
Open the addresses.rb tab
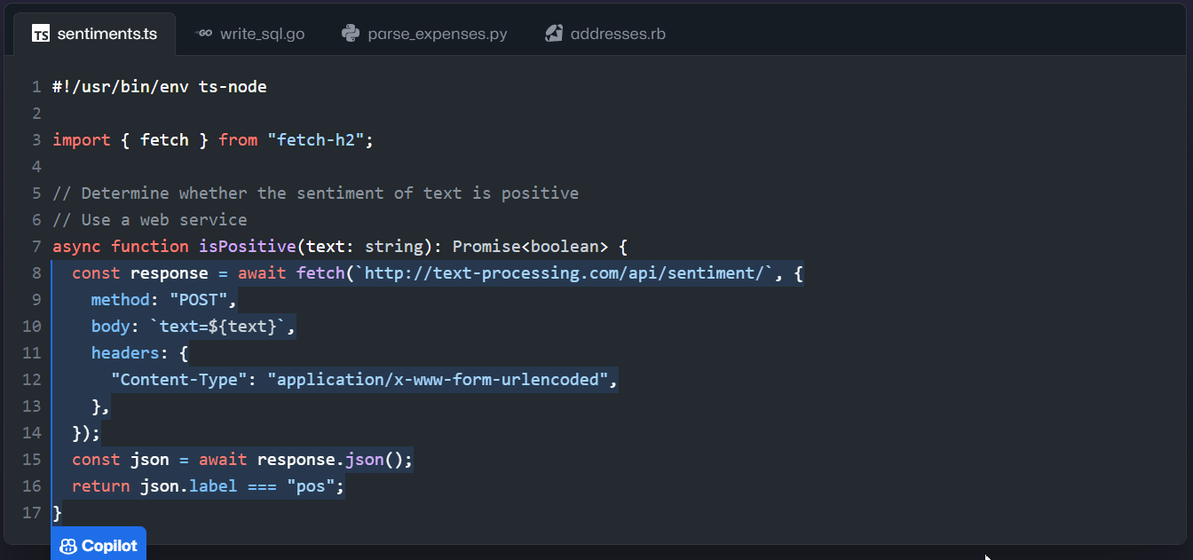coord(605,34)
